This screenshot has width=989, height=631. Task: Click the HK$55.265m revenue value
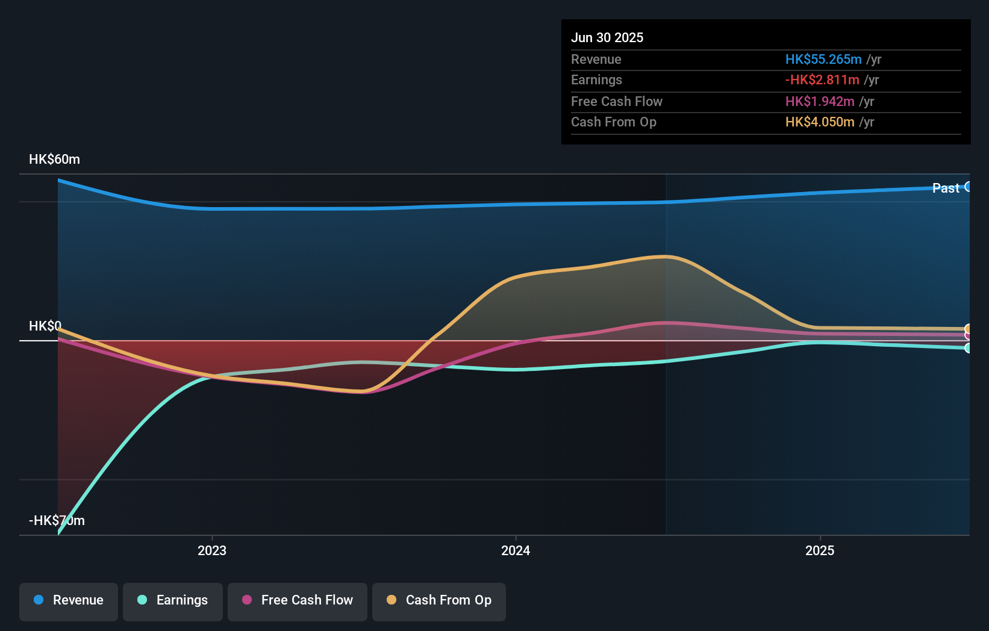[823, 59]
